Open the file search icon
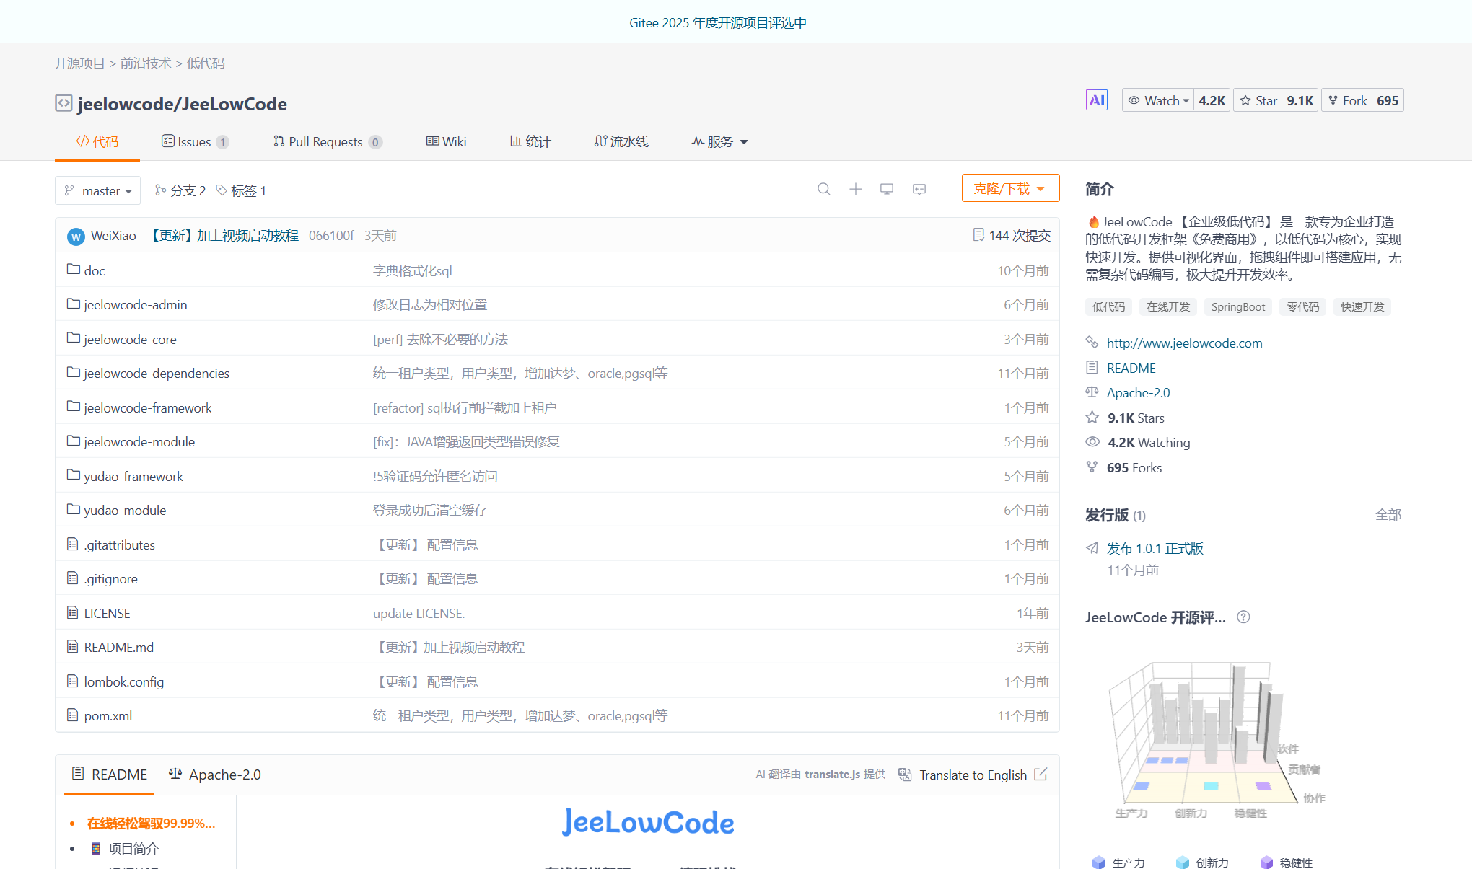 823,189
